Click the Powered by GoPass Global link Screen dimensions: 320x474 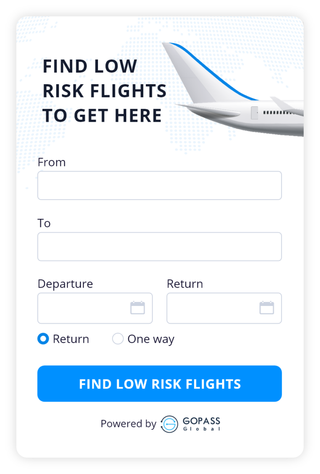click(x=160, y=424)
